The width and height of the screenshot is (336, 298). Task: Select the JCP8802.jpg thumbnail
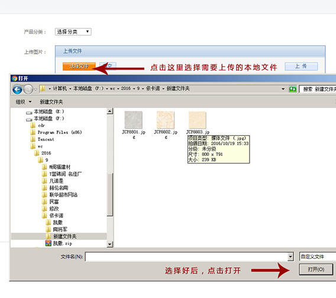166,120
